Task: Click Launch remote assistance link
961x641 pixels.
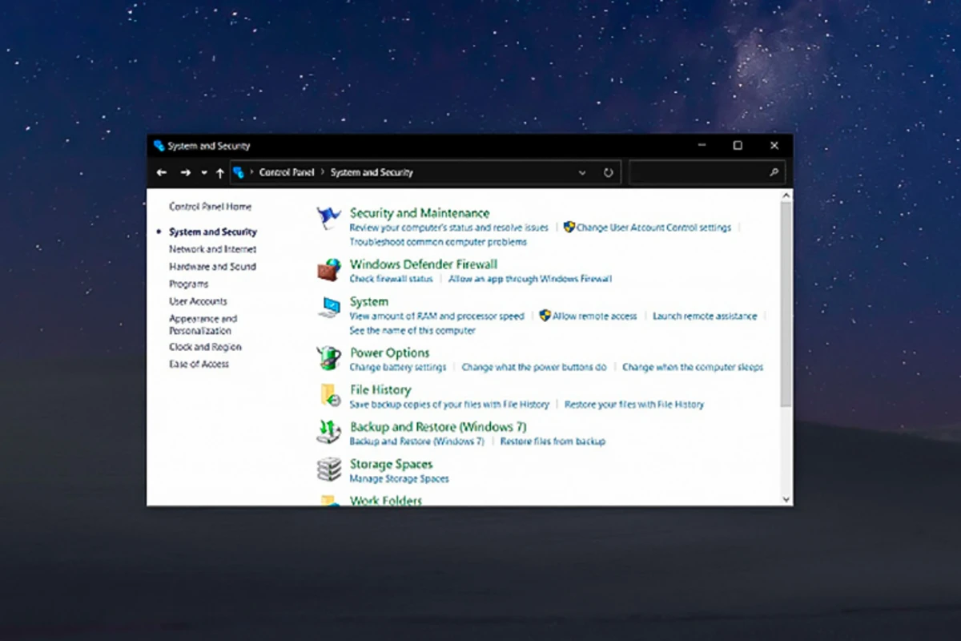Action: [705, 316]
